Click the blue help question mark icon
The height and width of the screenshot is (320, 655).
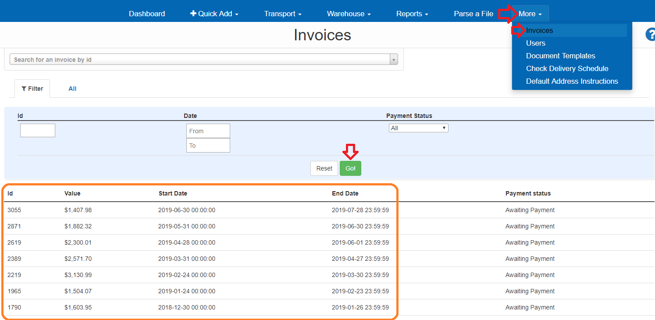point(651,35)
